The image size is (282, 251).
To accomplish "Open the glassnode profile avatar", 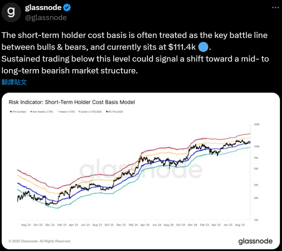I will [11, 12].
